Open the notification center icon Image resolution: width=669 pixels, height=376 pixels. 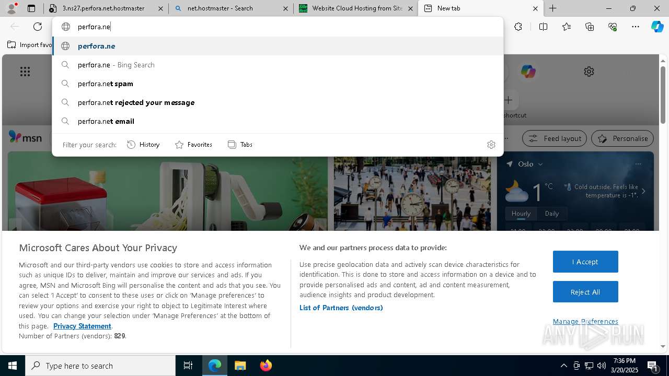(x=652, y=366)
